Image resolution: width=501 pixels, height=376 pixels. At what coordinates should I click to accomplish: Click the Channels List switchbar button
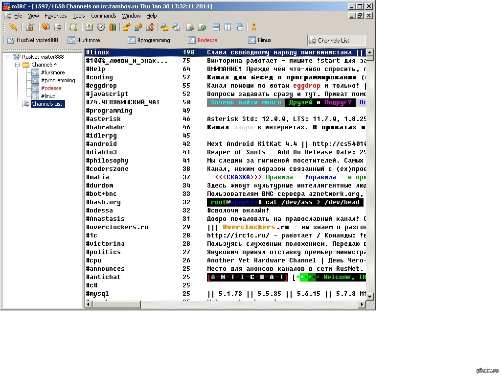(337, 40)
